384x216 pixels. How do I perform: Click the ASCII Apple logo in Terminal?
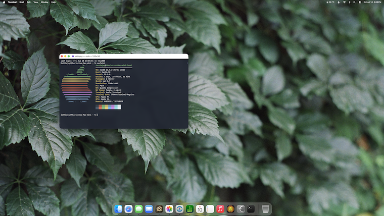pyautogui.click(x=76, y=83)
